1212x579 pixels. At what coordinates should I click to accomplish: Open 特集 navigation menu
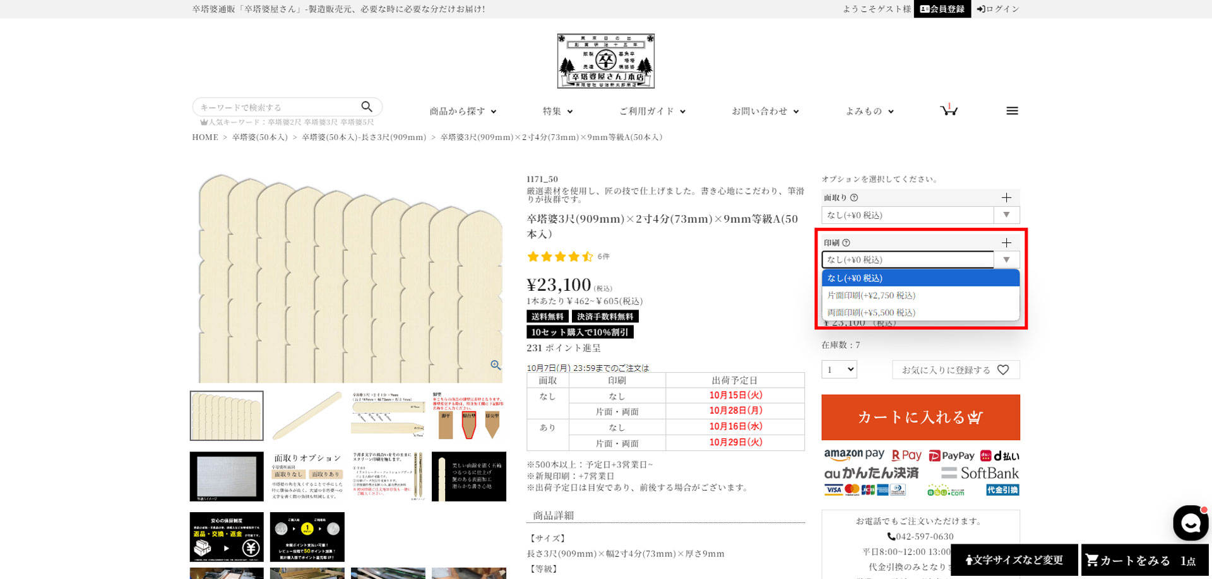click(557, 111)
